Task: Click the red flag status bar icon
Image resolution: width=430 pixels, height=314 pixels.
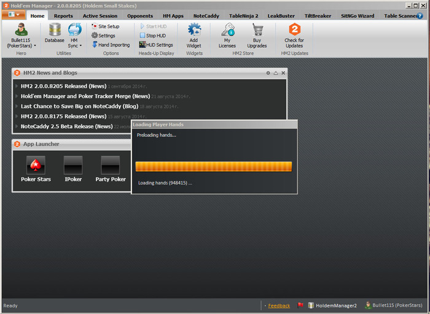Action: pos(300,305)
